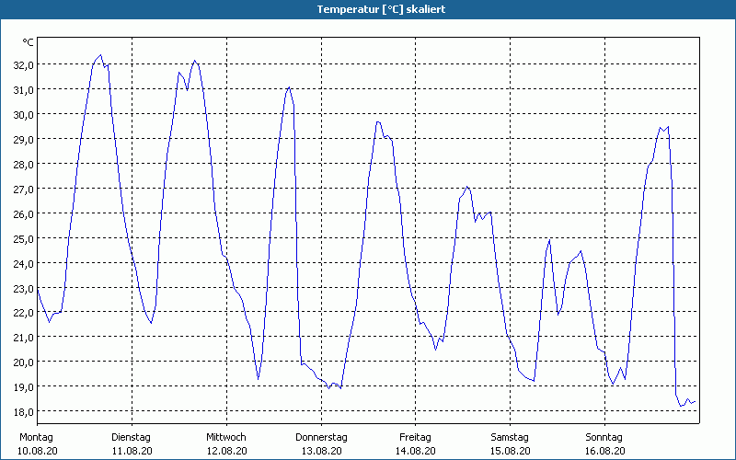Click the date 16.08.20

pos(605,451)
